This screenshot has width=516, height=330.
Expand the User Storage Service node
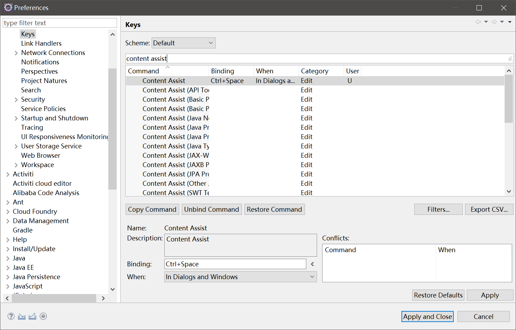coord(16,146)
